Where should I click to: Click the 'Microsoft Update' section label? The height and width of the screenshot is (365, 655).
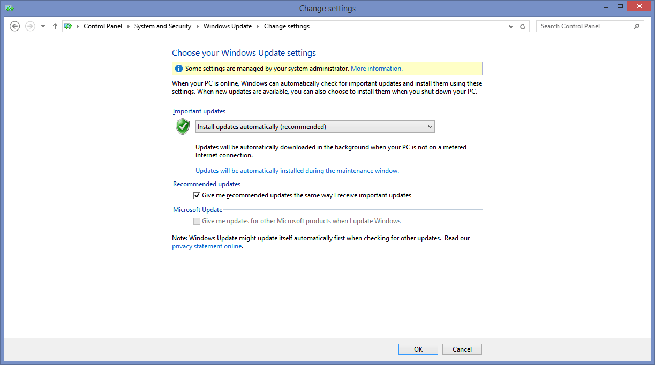(198, 210)
